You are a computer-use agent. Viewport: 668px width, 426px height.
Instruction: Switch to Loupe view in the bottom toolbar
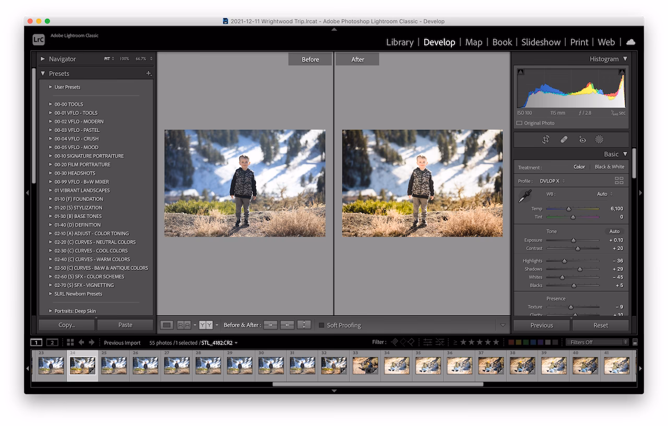(x=166, y=325)
